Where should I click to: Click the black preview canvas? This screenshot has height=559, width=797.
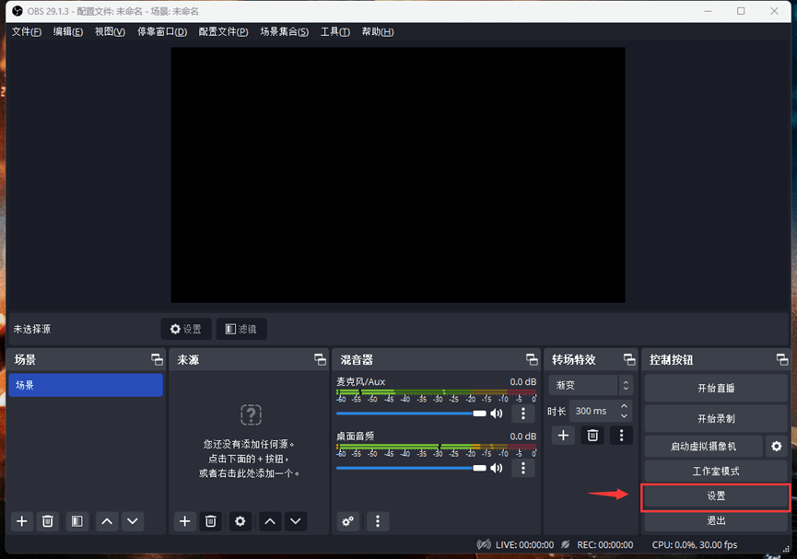click(x=398, y=175)
